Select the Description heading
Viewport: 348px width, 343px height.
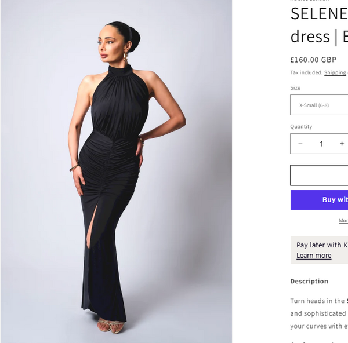309,281
